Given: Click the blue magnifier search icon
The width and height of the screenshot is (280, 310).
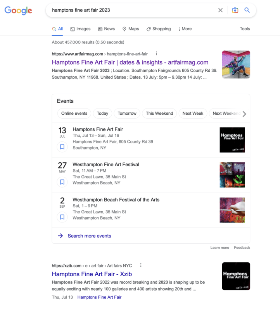Looking at the screenshot, I should [247, 10].
